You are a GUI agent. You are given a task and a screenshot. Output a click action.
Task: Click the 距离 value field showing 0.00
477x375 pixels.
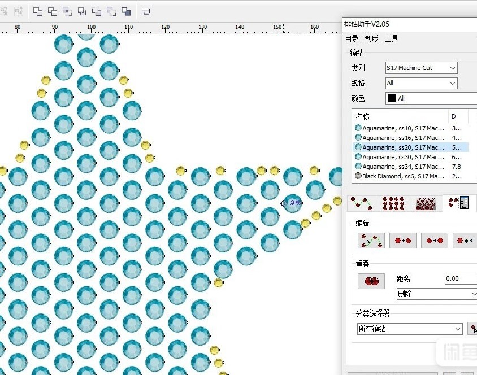[x=459, y=278]
